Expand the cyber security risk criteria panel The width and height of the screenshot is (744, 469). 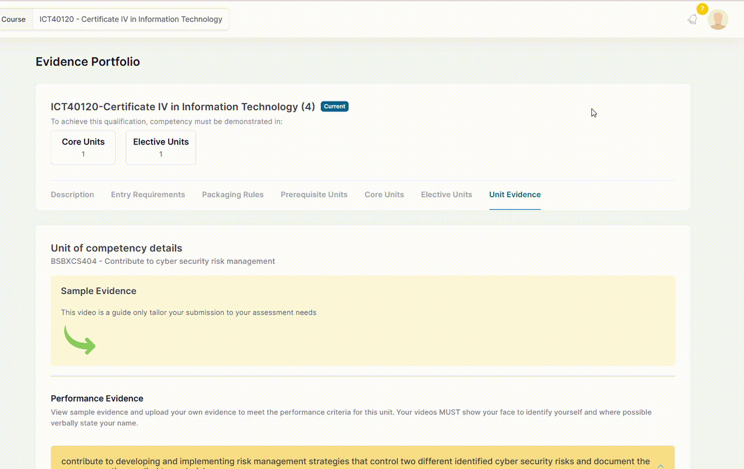click(x=355, y=461)
